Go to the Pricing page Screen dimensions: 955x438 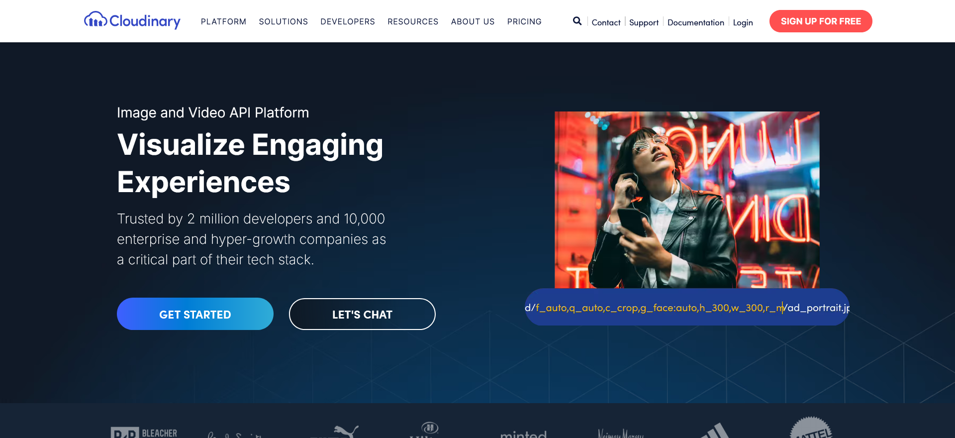524,21
